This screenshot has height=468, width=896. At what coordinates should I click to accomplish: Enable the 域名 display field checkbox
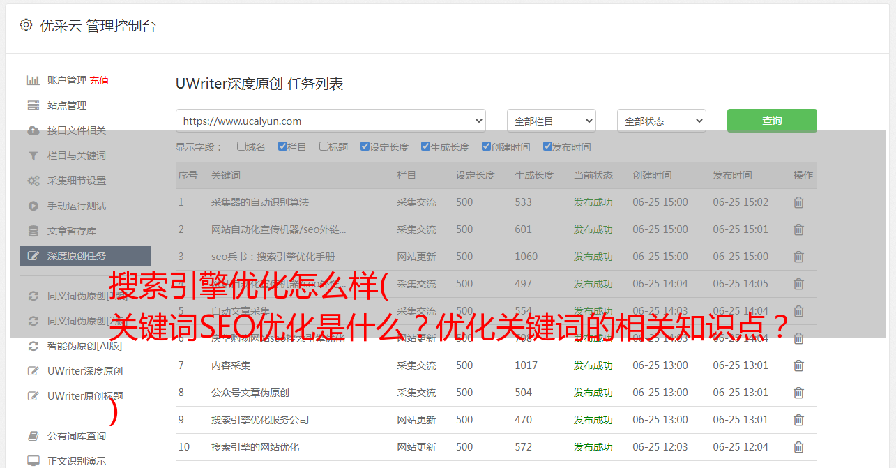(x=241, y=146)
